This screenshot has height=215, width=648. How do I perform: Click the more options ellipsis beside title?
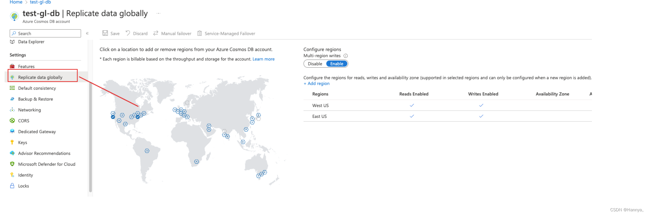158,13
